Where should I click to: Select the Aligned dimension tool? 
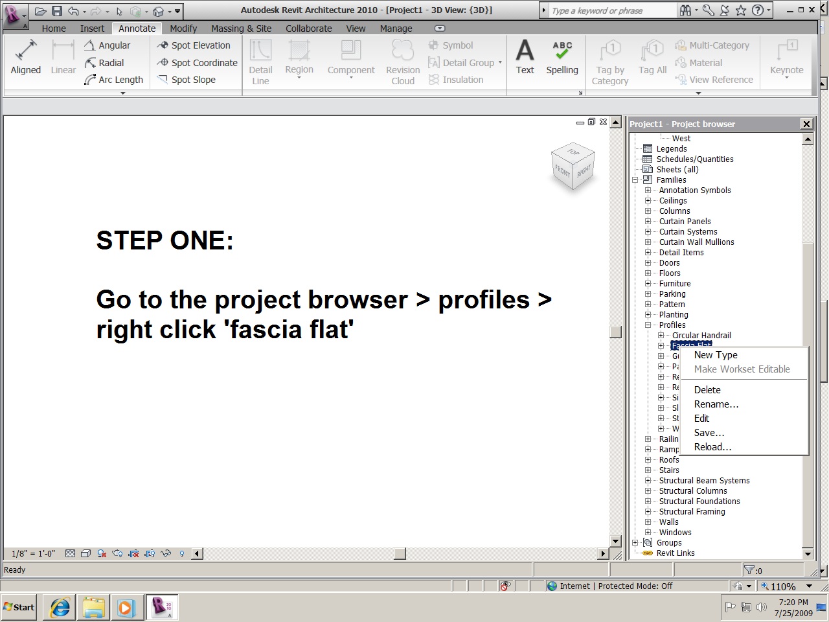(x=26, y=57)
